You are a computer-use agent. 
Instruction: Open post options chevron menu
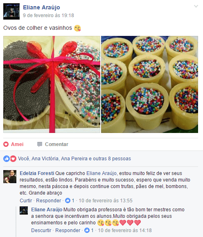tap(196, 6)
